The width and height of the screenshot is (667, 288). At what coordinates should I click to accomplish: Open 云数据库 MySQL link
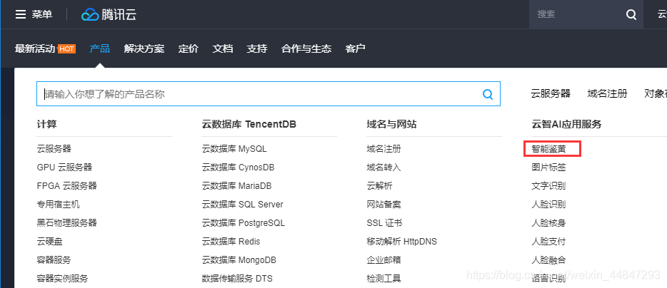234,149
